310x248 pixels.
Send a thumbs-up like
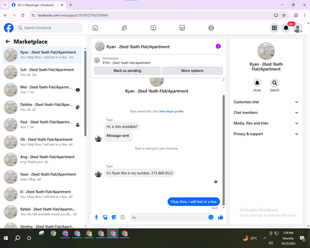(x=221, y=217)
